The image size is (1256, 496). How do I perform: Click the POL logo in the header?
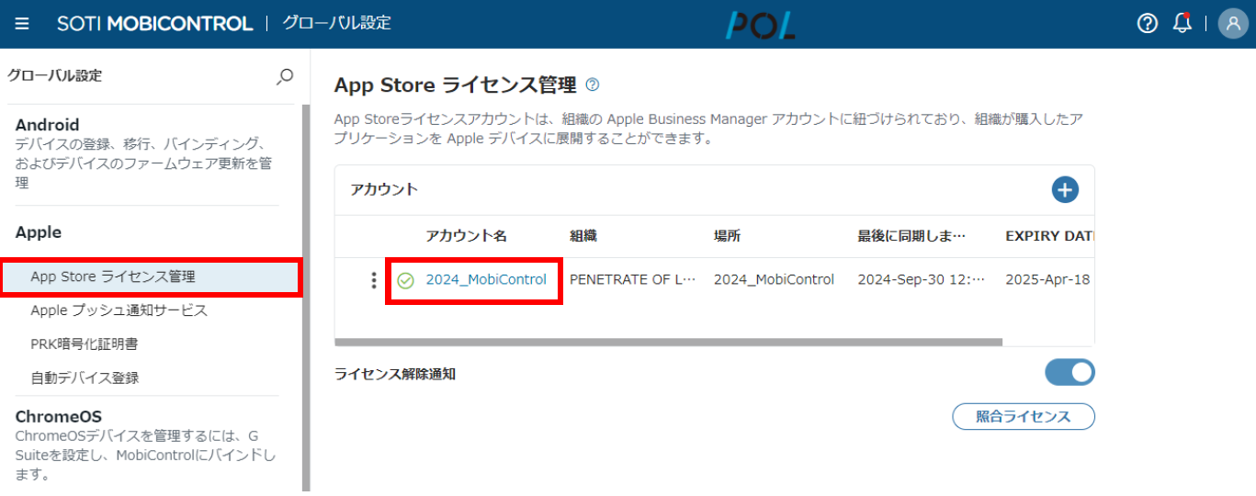pos(760,25)
